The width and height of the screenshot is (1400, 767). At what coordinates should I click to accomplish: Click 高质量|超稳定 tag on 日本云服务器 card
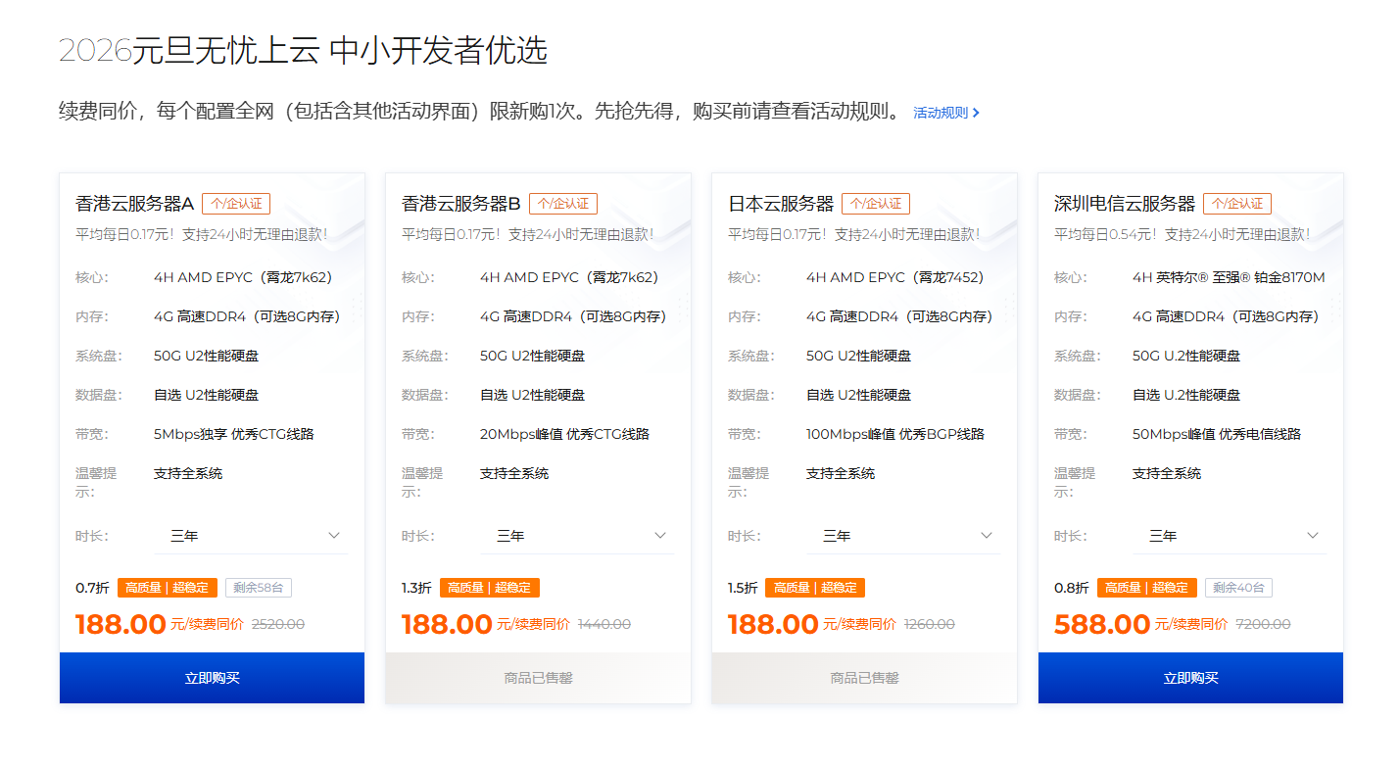point(815,588)
